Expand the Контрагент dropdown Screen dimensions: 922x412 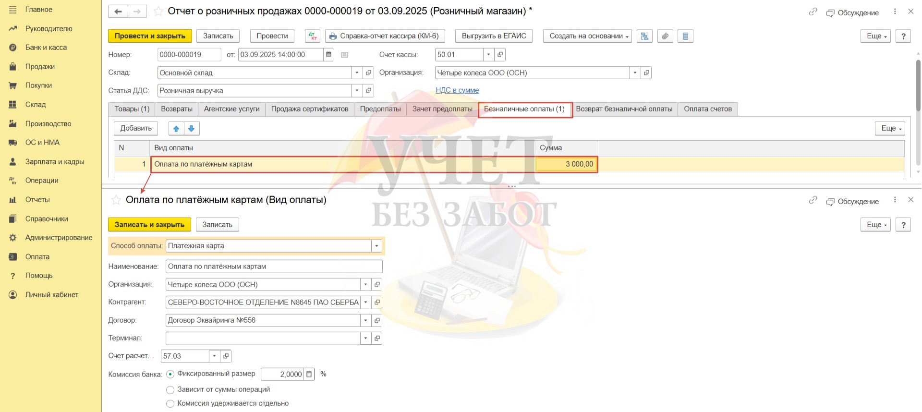pyautogui.click(x=365, y=303)
